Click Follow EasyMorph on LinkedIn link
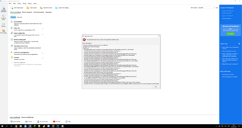 point(230,77)
